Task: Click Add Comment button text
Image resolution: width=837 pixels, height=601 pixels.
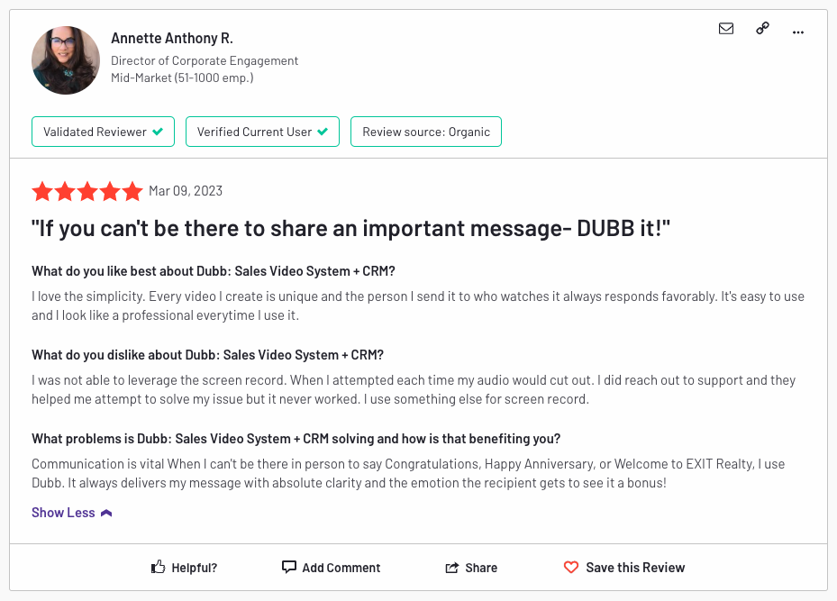Action: [341, 568]
